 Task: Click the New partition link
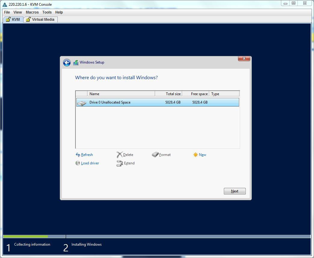pos(203,155)
